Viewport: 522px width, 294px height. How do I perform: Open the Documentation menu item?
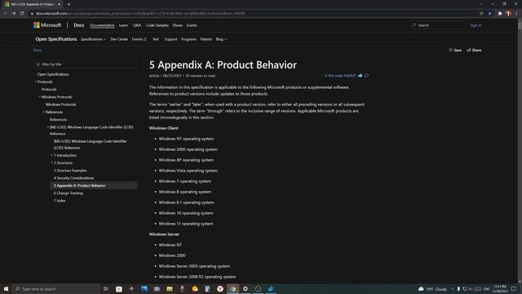tap(102, 25)
